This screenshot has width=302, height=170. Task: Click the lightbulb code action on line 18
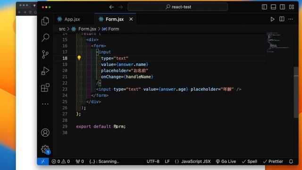79,58
